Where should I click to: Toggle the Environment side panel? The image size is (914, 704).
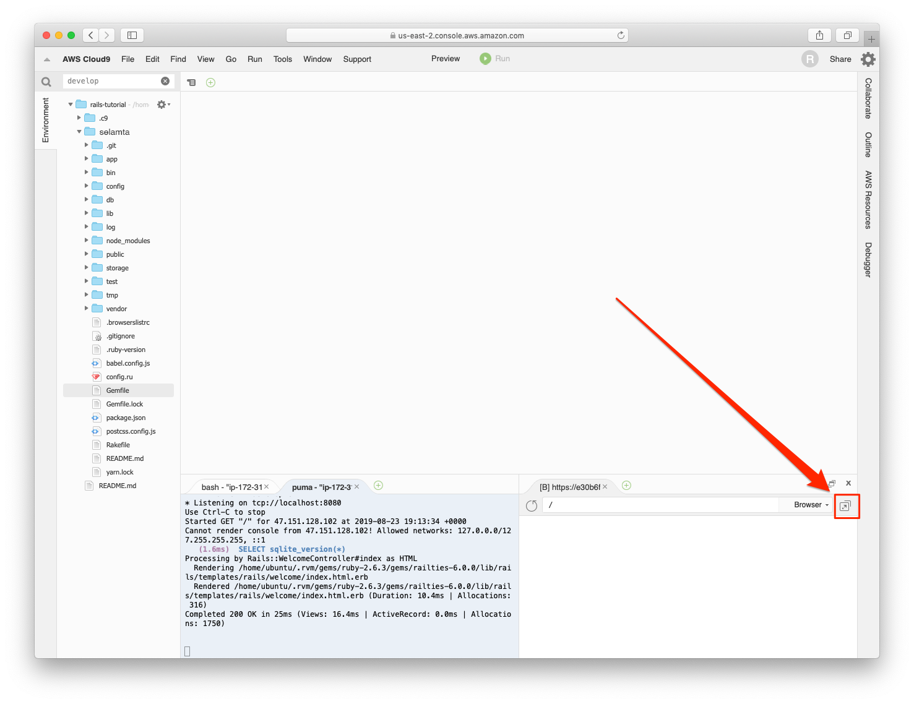46,120
